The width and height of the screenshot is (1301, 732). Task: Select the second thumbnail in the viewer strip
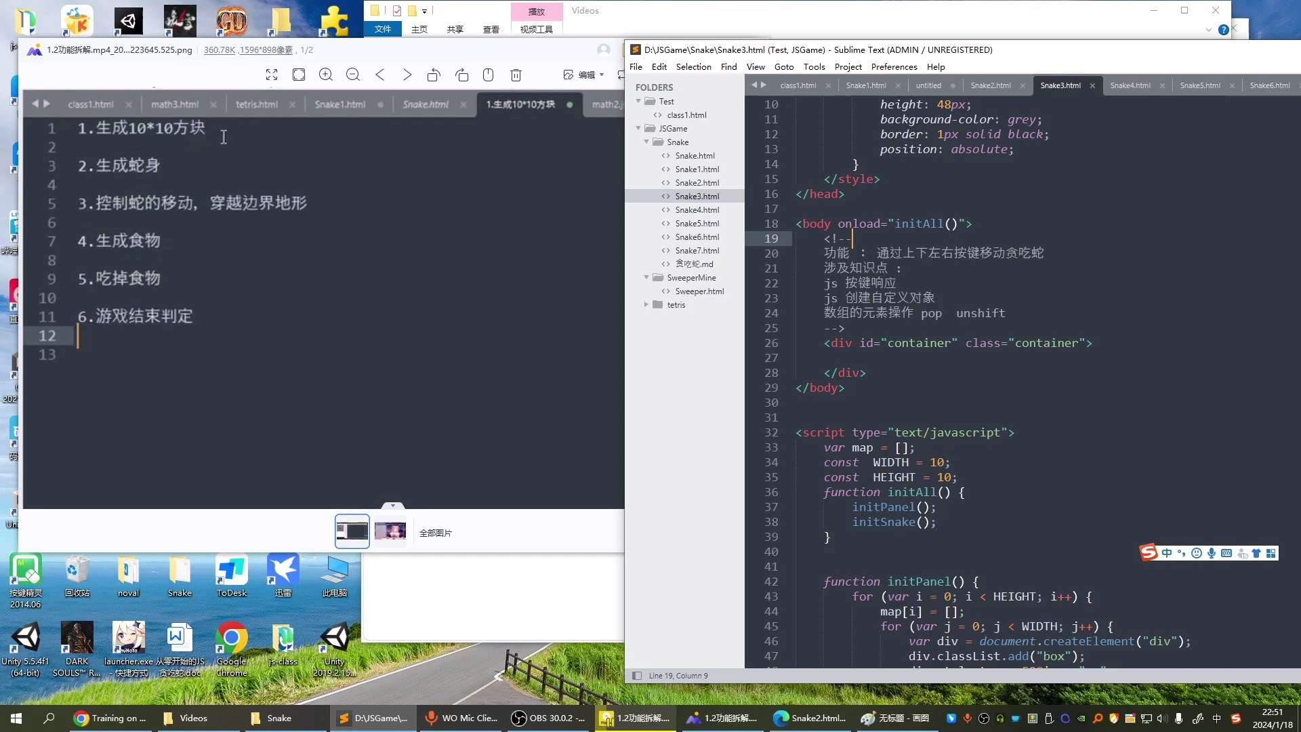tap(390, 531)
